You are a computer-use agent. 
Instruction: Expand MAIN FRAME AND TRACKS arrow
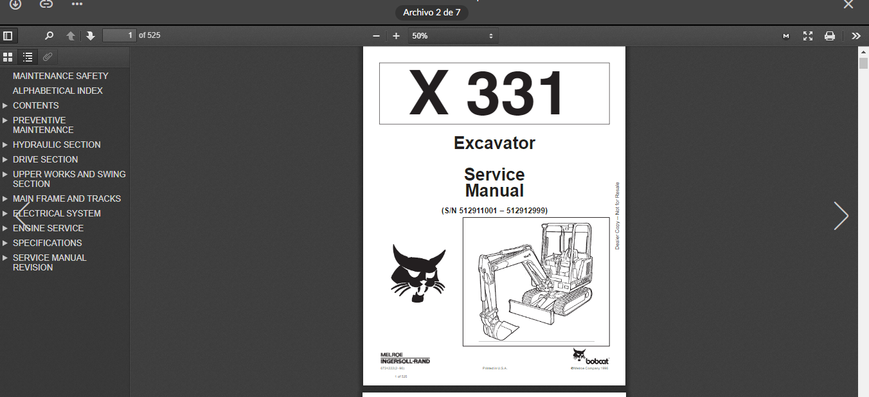point(5,198)
